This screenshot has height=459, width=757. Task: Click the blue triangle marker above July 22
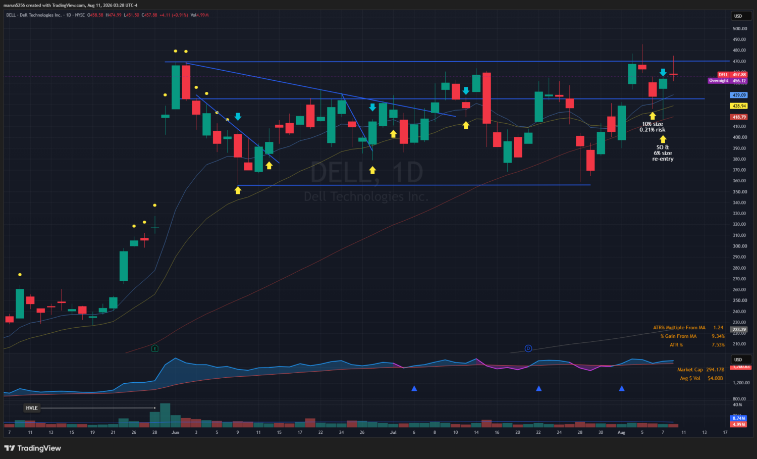tap(539, 388)
